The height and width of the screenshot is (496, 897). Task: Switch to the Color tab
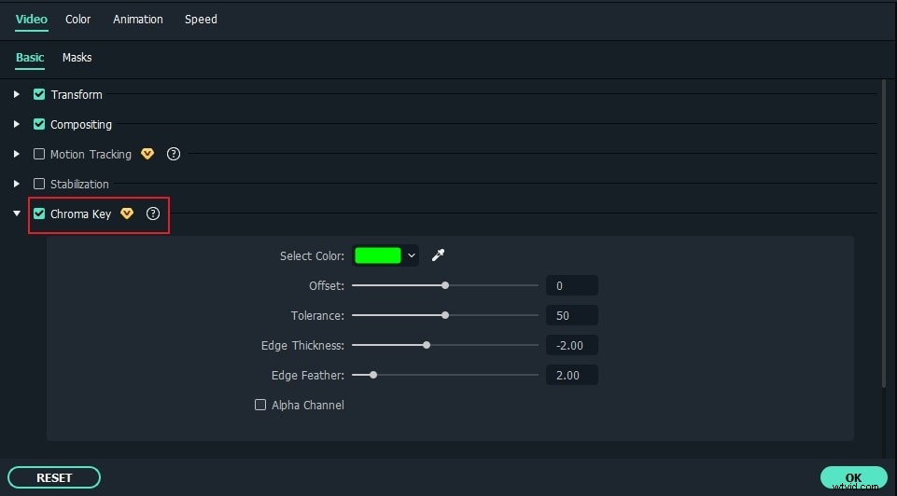78,19
